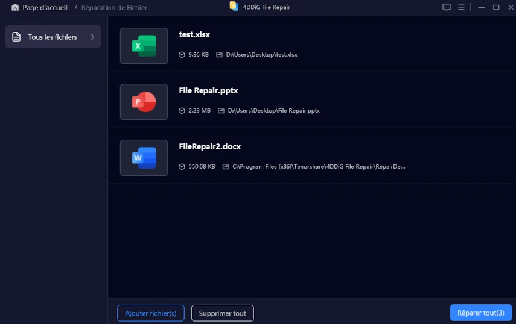
Task: Click the file count 3 in sidebar
Action: (92, 37)
